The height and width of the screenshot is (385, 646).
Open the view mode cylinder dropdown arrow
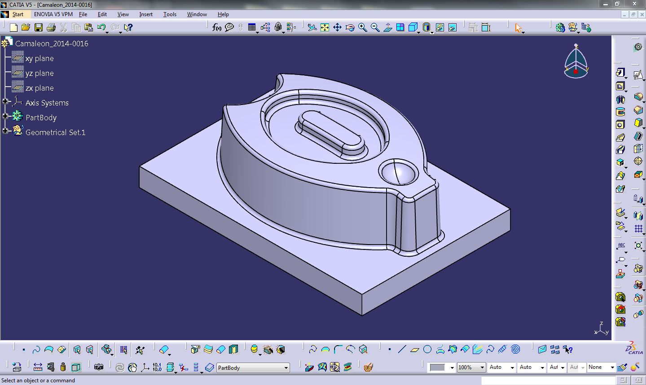coord(432,32)
